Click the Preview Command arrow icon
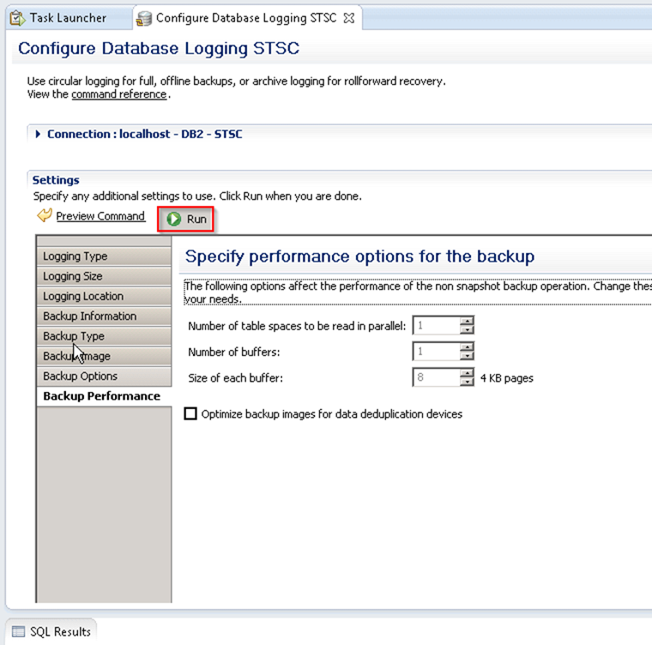The height and width of the screenshot is (645, 652). [x=45, y=216]
